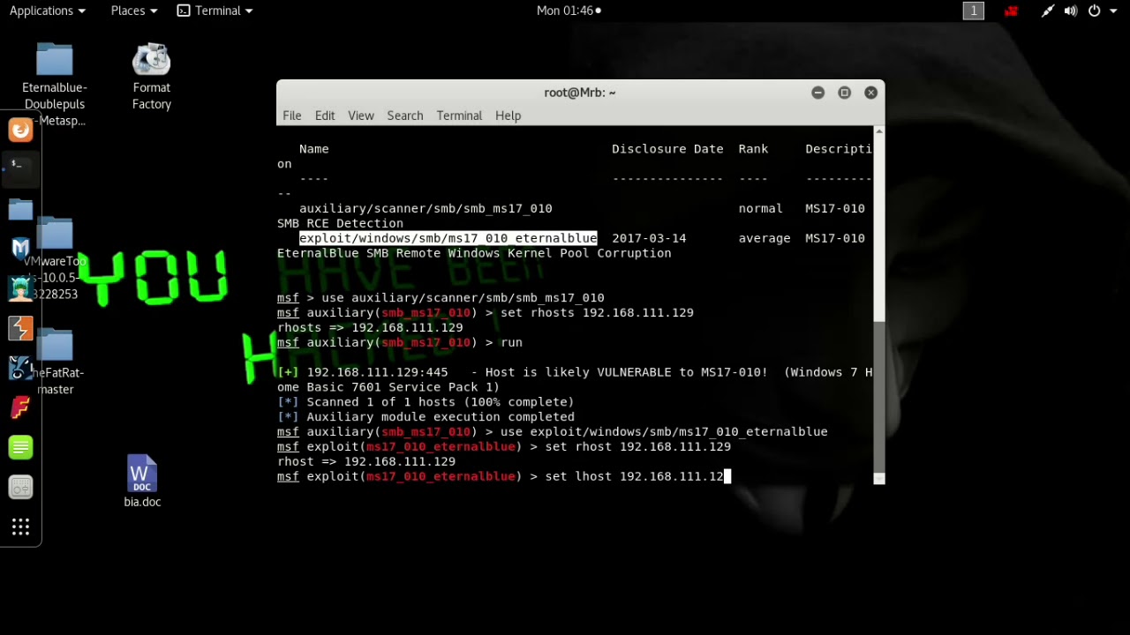Select the VMwareTools desktop folder
Viewport: 1130px width, 635px height.
coord(55,258)
